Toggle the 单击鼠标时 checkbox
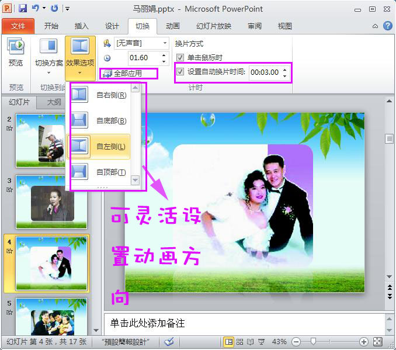This screenshot has width=396, height=350. point(180,58)
